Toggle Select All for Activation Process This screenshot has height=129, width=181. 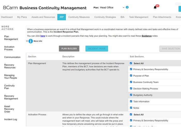131,114
